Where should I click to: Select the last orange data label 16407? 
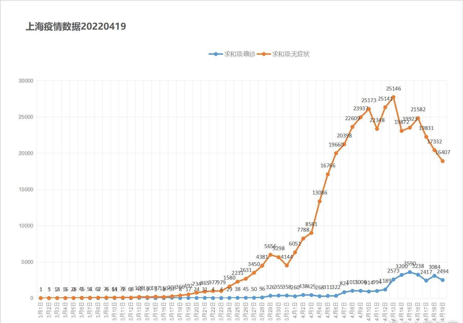point(443,153)
